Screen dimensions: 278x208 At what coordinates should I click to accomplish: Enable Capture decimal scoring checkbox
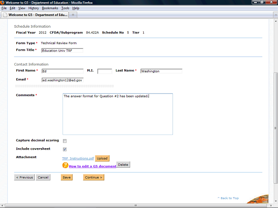click(x=65, y=141)
